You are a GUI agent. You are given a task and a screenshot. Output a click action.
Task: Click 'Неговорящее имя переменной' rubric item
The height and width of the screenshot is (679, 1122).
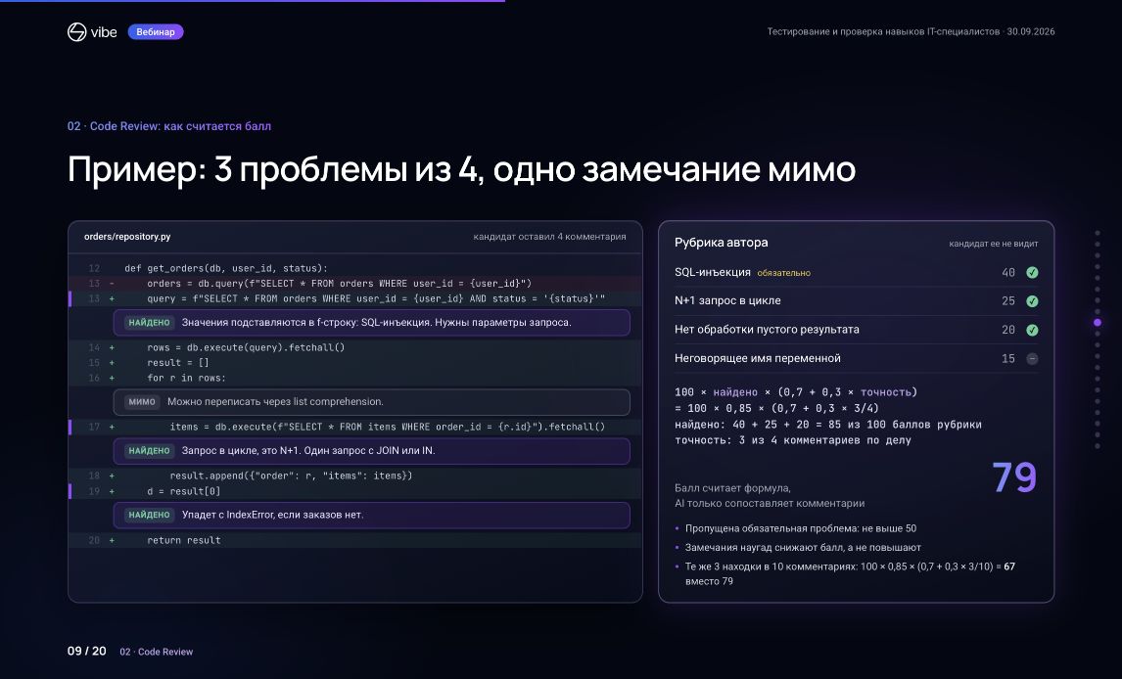(758, 358)
